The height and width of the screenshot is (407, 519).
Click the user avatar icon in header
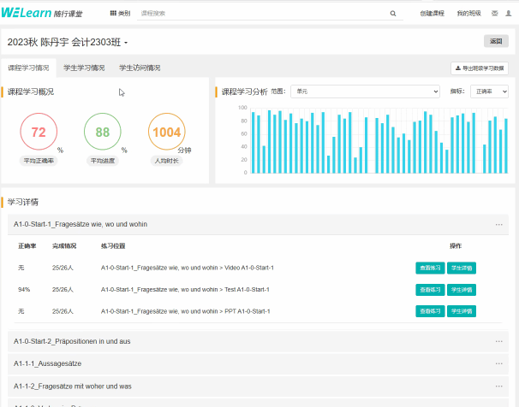[x=509, y=14]
